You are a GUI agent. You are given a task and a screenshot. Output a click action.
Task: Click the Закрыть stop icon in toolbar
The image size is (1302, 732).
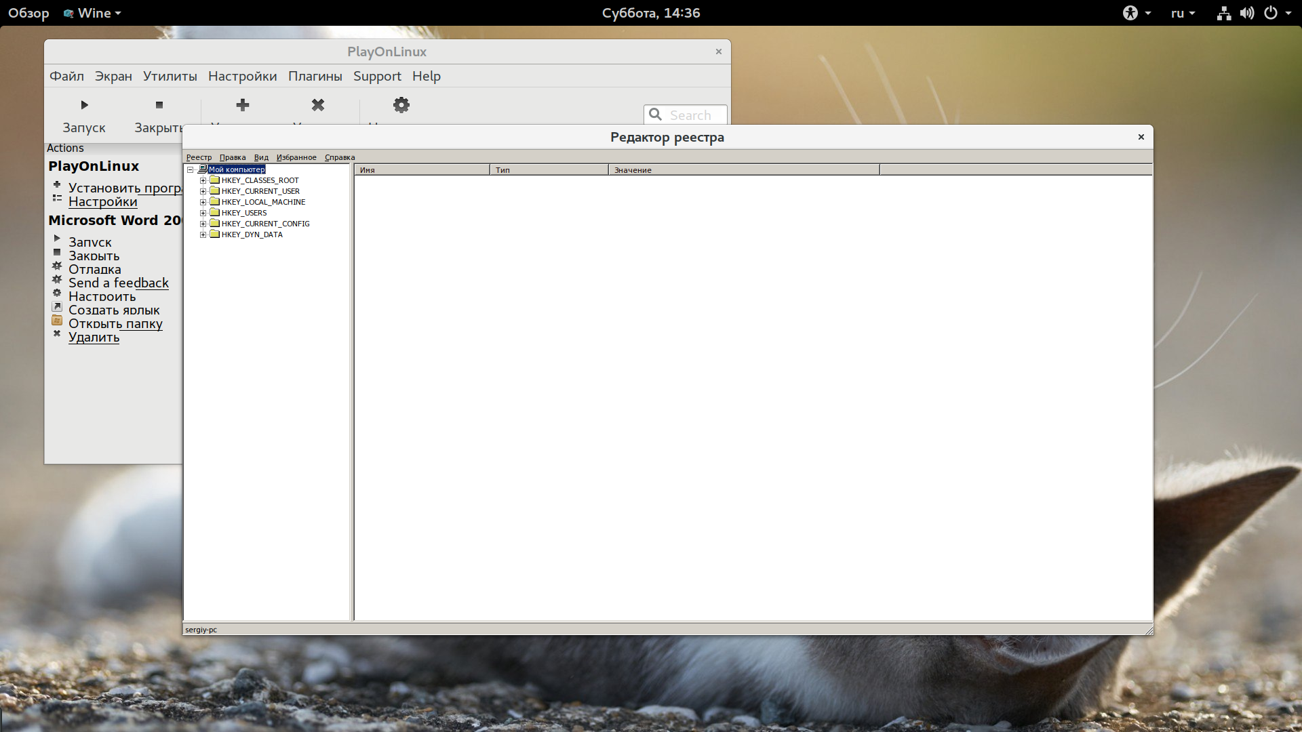click(x=159, y=105)
